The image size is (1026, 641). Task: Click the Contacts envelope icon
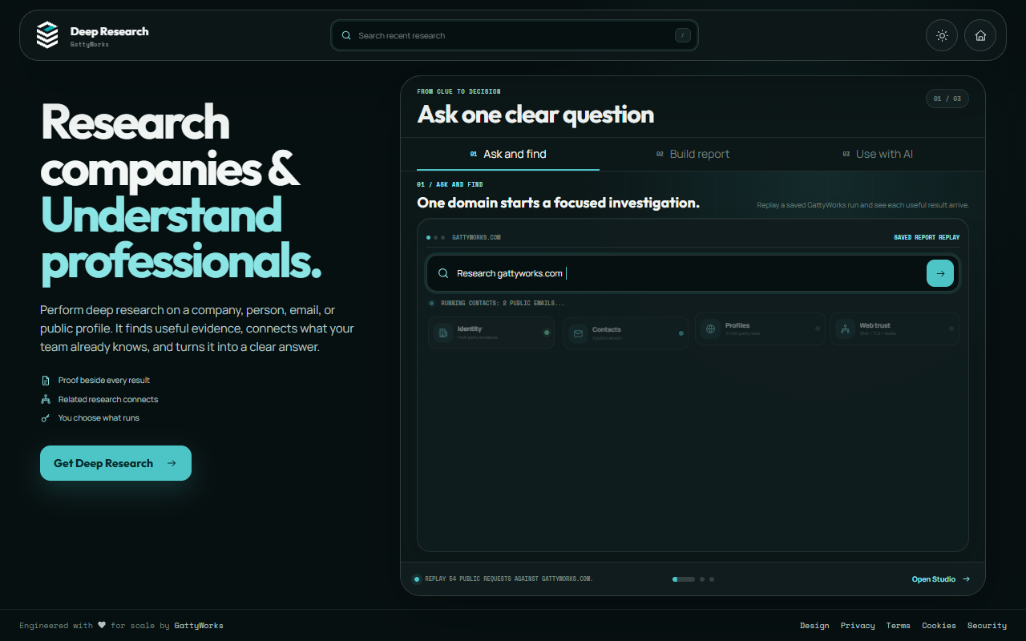coord(578,333)
